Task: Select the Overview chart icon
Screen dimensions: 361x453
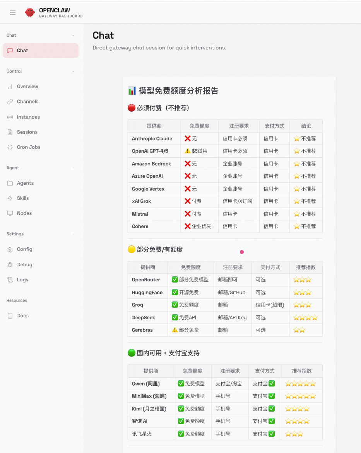Action: tap(10, 87)
